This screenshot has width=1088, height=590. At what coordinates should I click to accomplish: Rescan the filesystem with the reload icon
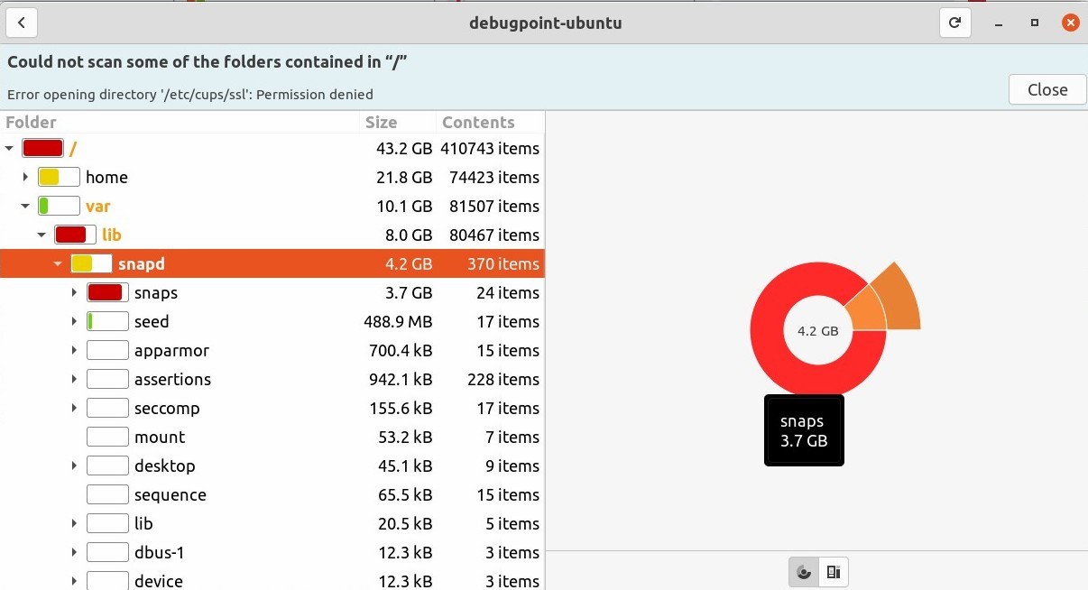(x=954, y=23)
